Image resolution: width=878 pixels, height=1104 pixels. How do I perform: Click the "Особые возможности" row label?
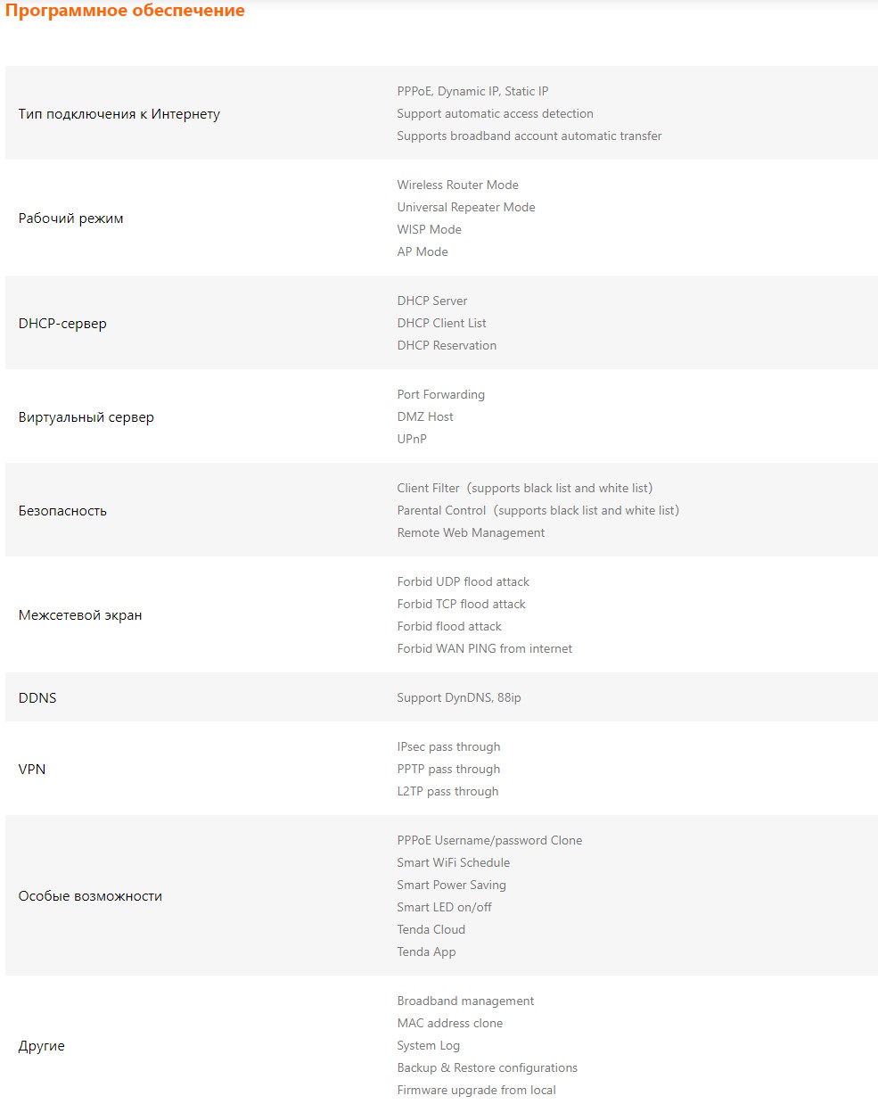pos(90,896)
